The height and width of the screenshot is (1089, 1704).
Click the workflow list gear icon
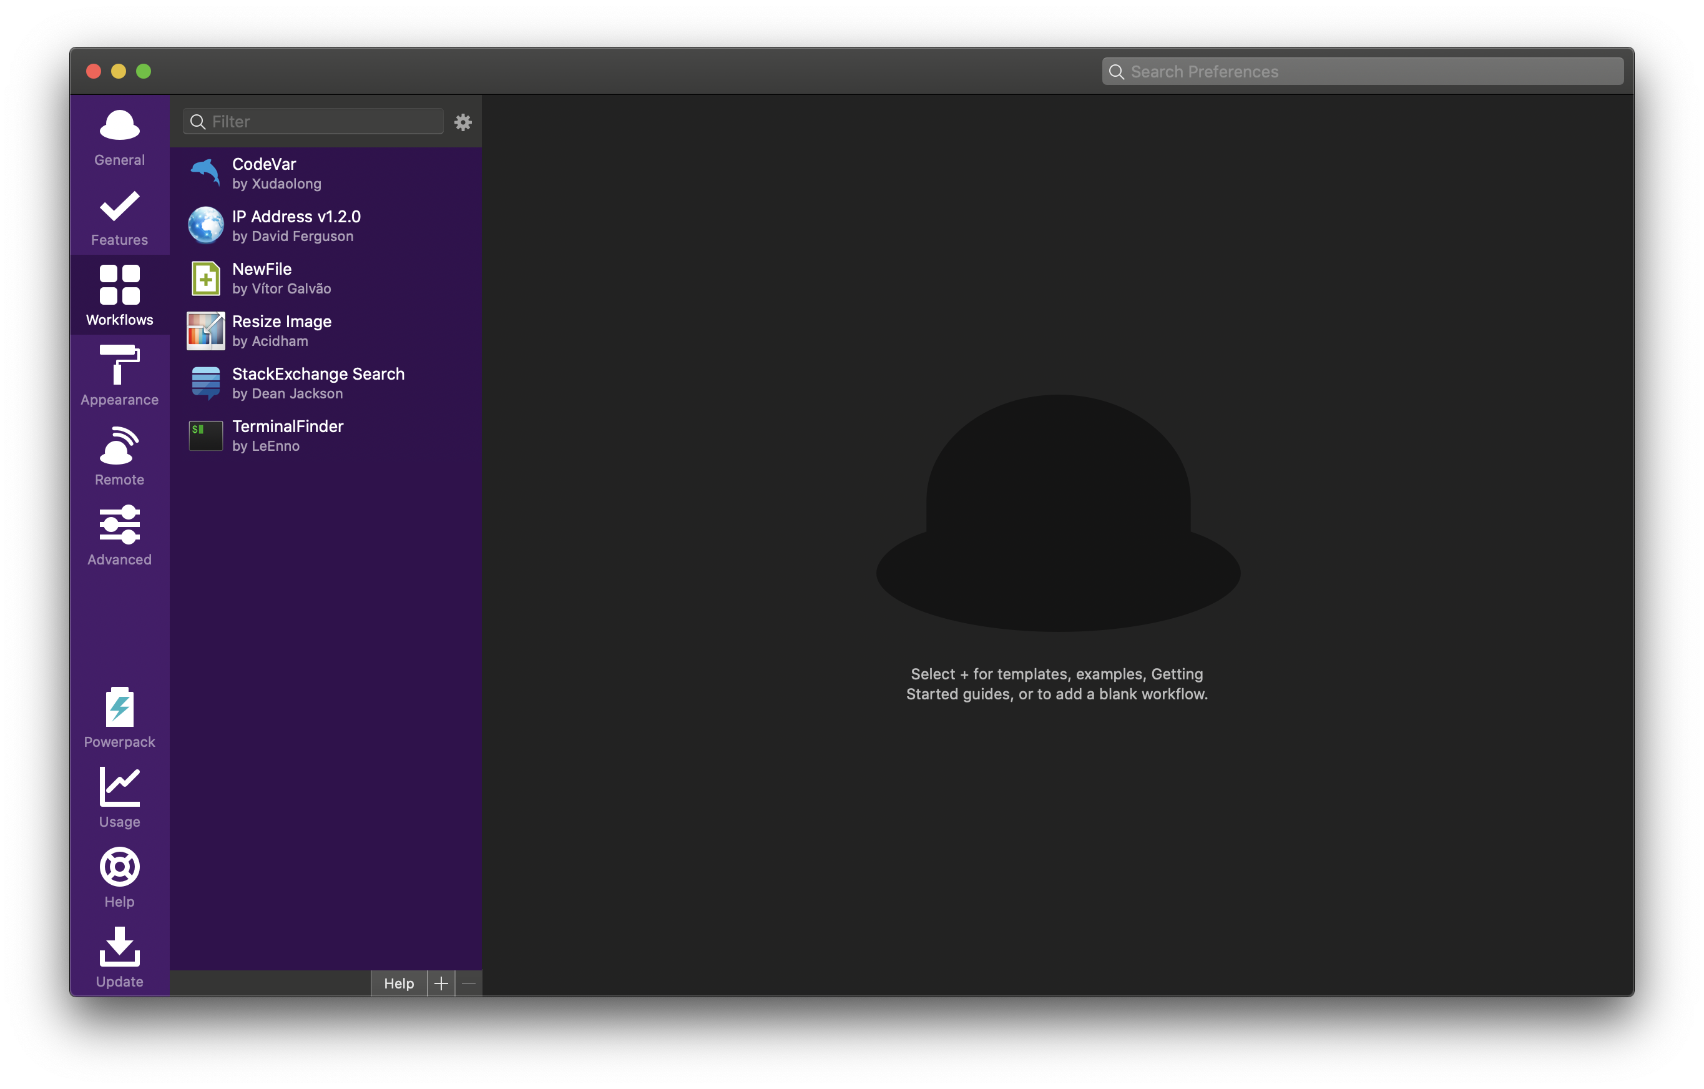click(x=463, y=122)
